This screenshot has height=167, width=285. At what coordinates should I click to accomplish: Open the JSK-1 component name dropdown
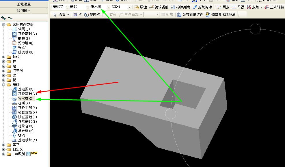[129, 7]
